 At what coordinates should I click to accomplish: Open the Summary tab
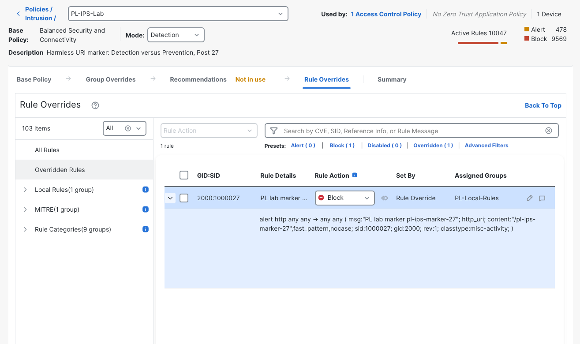(x=392, y=79)
